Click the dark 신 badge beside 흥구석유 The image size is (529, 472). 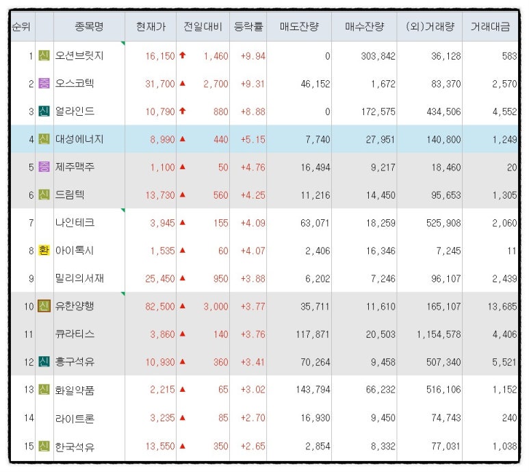(x=44, y=362)
